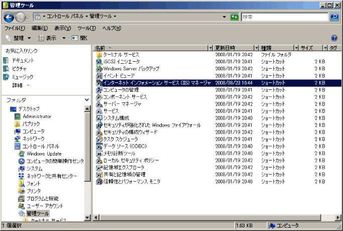Select the Windows Server バックアップ icon

pyautogui.click(x=99, y=69)
